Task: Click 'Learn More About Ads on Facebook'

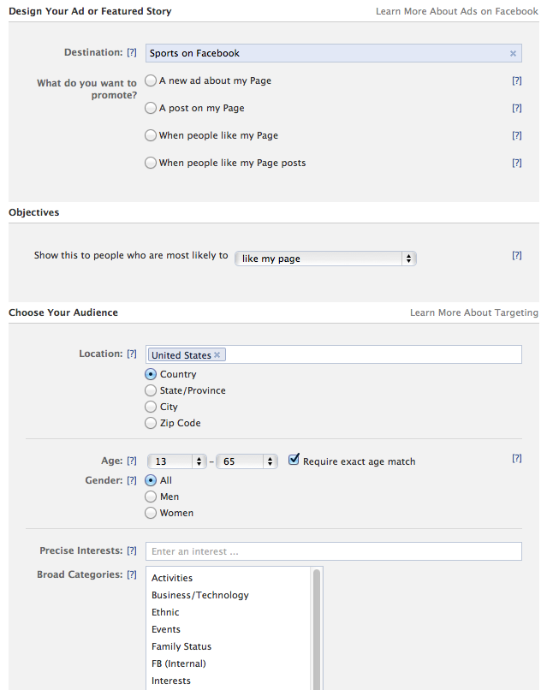Action: 456,11
